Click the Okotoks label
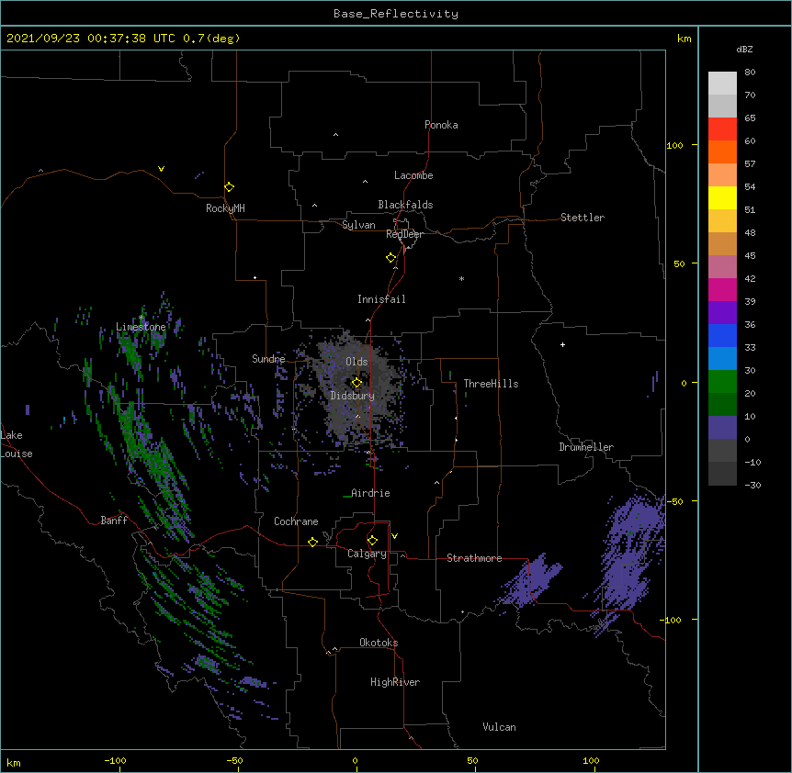The width and height of the screenshot is (792, 773). pyautogui.click(x=379, y=643)
